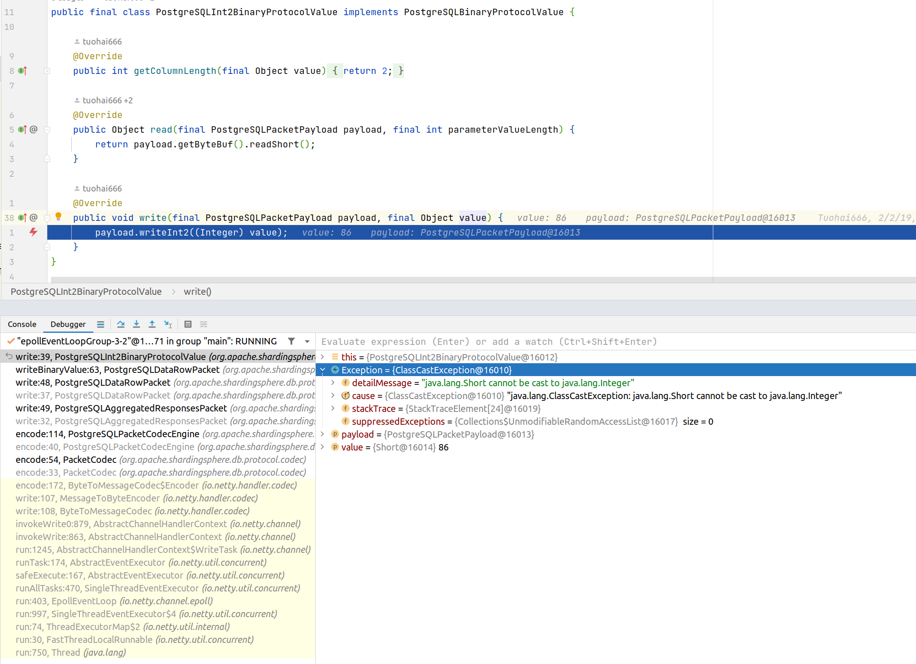Select the Debugger tab
The height and width of the screenshot is (664, 916).
68,324
